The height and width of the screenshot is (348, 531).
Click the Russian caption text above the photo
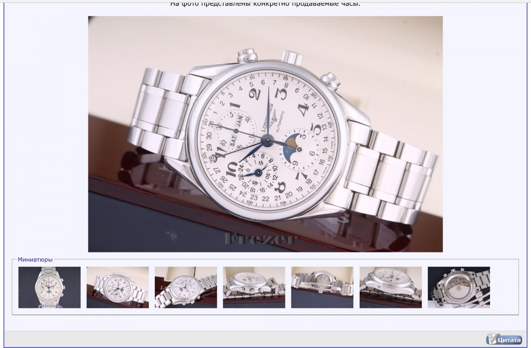pyautogui.click(x=265, y=4)
